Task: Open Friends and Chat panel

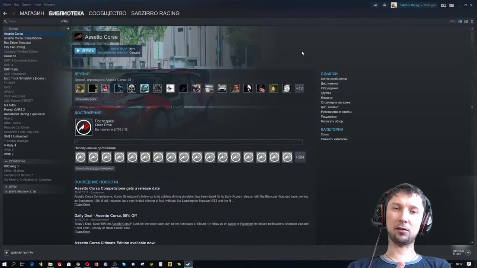Action: 461,252
